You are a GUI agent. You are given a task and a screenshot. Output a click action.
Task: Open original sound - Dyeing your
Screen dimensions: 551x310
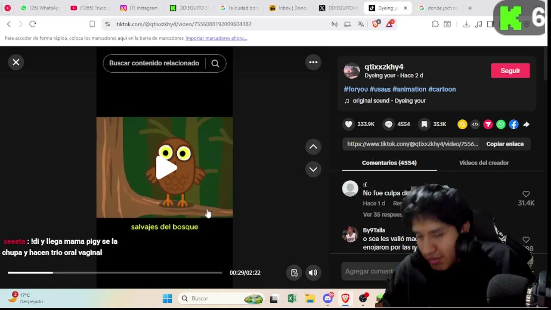[389, 101]
